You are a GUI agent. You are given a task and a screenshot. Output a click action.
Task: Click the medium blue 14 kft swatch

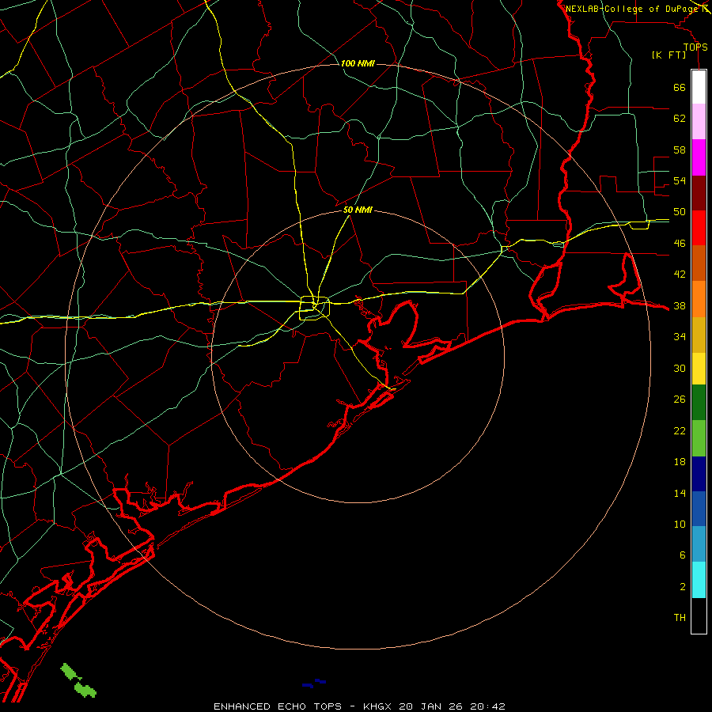click(x=699, y=509)
